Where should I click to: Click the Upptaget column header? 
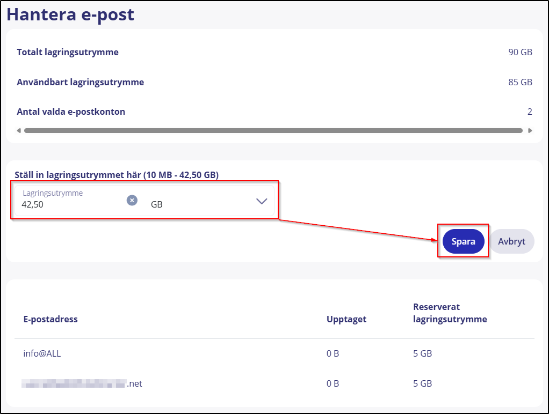(346, 319)
